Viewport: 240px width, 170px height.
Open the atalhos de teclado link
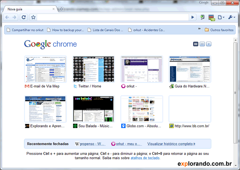tap(145, 158)
